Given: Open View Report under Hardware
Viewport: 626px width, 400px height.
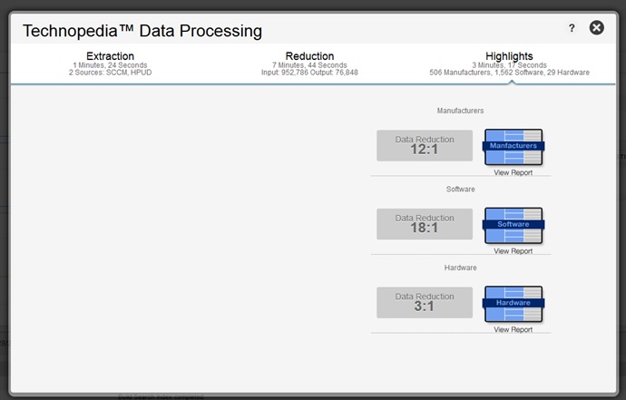Looking at the screenshot, I should (x=513, y=330).
